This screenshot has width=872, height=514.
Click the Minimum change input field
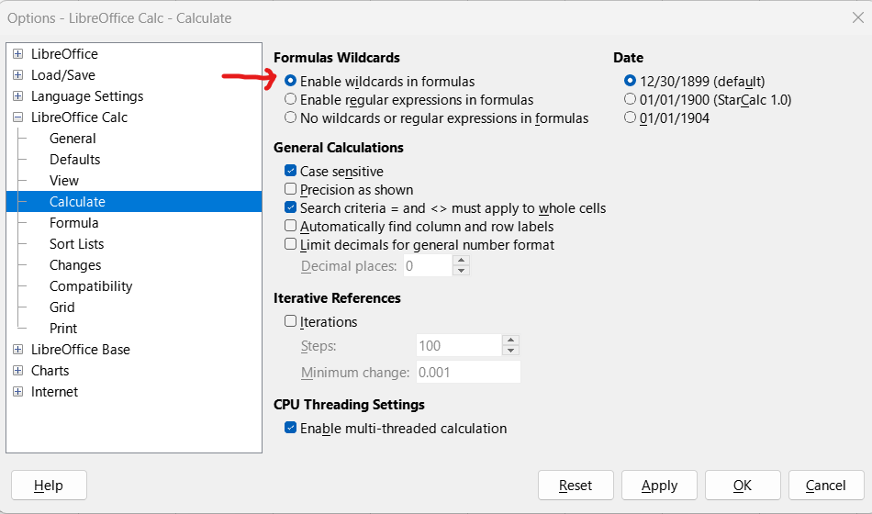pyautogui.click(x=469, y=372)
